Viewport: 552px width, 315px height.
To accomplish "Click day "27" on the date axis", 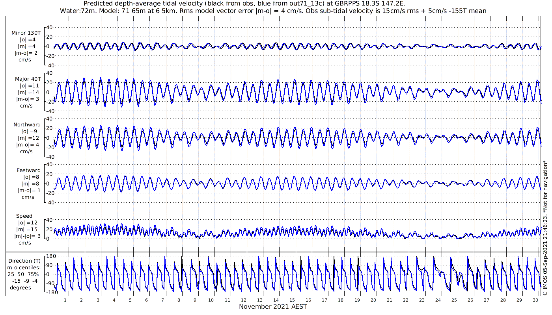I will [487, 300].
